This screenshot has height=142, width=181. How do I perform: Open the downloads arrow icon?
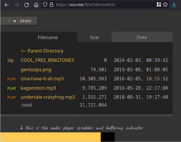174,5
